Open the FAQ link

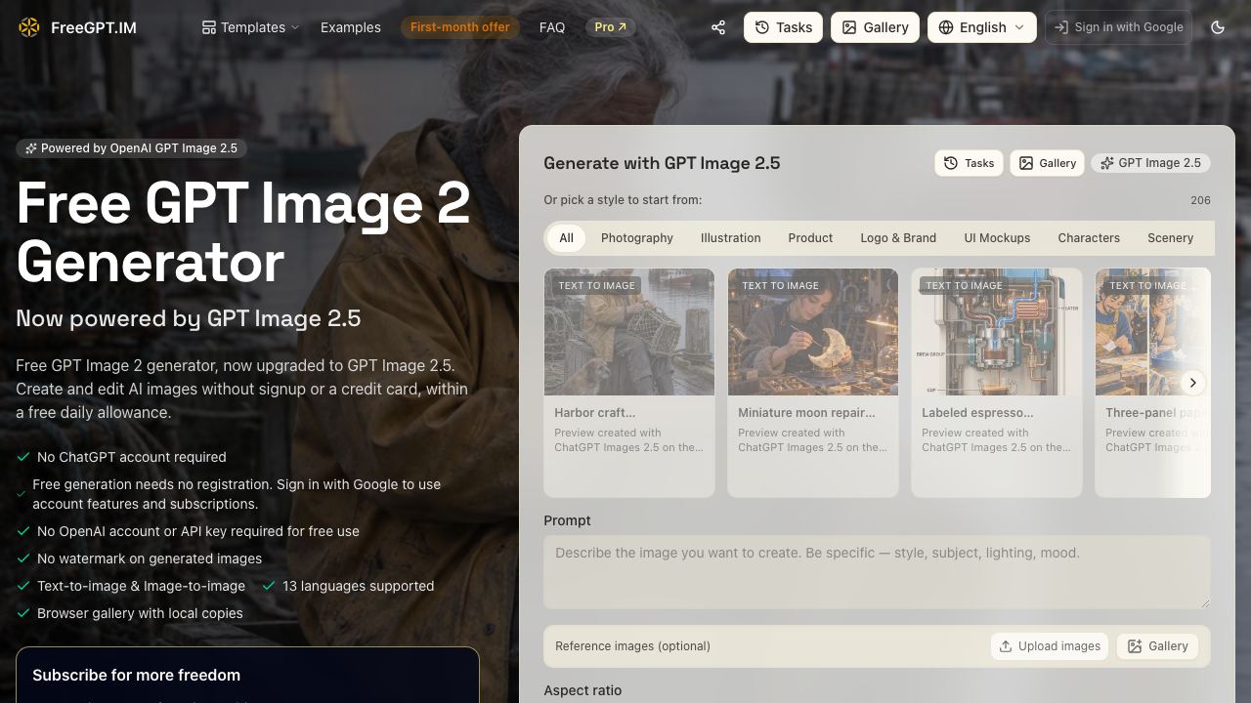point(552,27)
